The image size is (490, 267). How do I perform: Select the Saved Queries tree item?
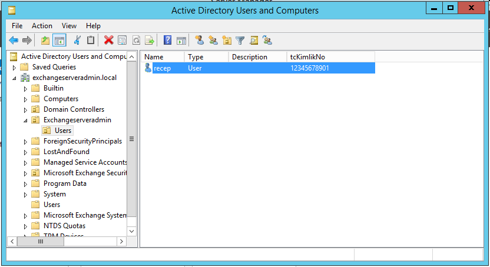coord(54,67)
